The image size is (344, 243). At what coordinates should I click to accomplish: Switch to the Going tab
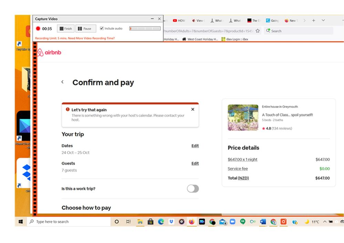click(x=272, y=21)
